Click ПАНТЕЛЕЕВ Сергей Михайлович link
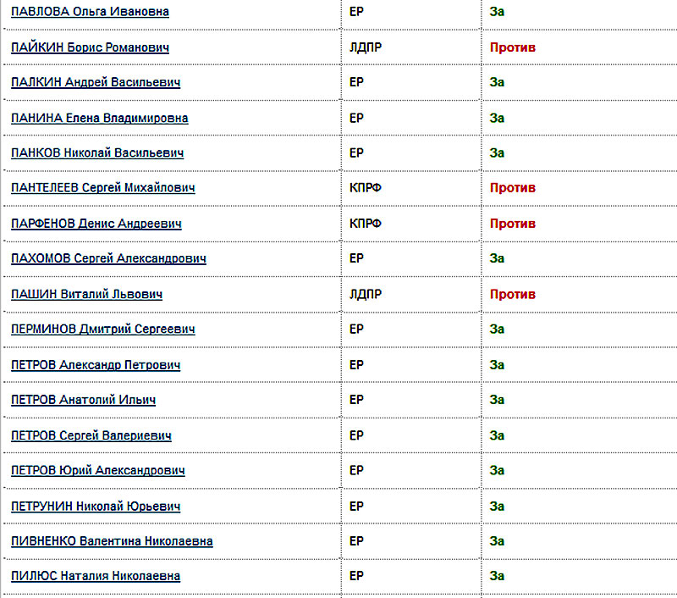 coord(103,188)
